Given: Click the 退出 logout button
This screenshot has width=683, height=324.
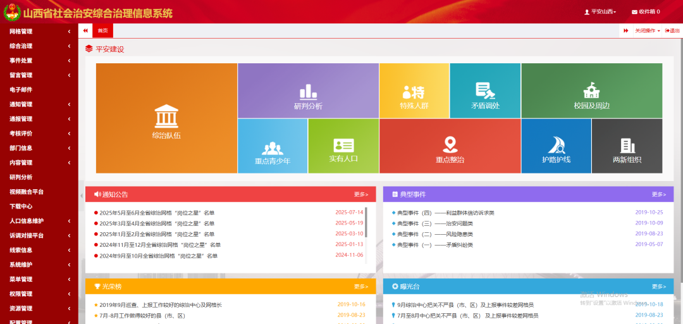Looking at the screenshot, I should coord(673,31).
